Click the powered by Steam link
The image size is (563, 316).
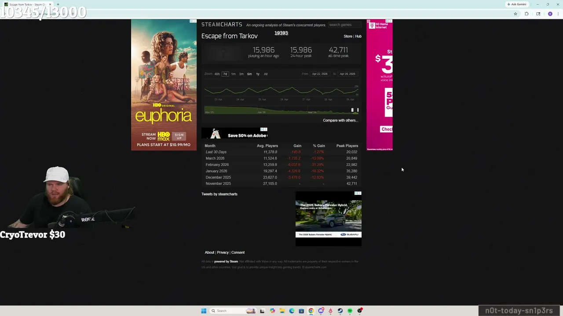coord(226,262)
